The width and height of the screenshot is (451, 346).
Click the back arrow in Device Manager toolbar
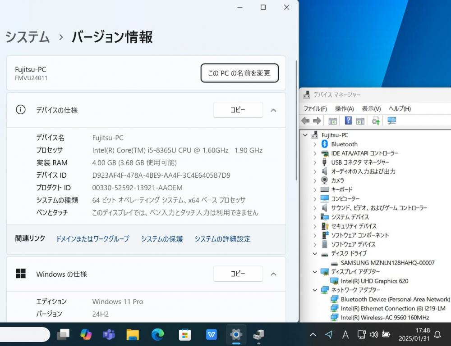point(305,121)
